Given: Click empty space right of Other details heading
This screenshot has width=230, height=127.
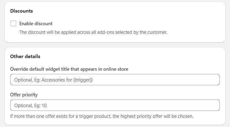Looking at the screenshot, I should pos(133,57).
